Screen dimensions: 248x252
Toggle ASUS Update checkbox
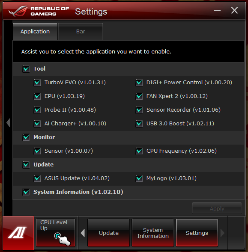click(x=37, y=178)
